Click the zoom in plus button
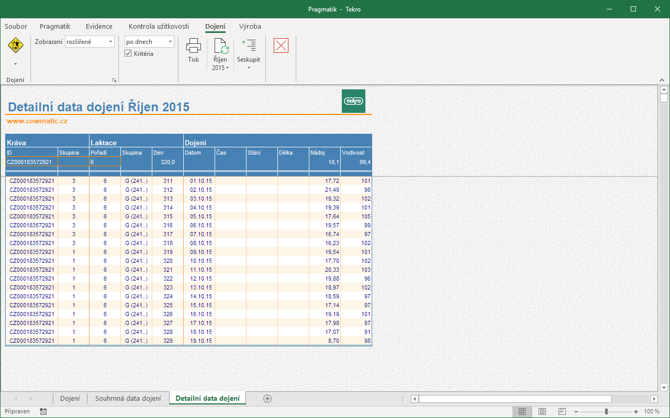This screenshot has height=418, width=670. (x=636, y=412)
